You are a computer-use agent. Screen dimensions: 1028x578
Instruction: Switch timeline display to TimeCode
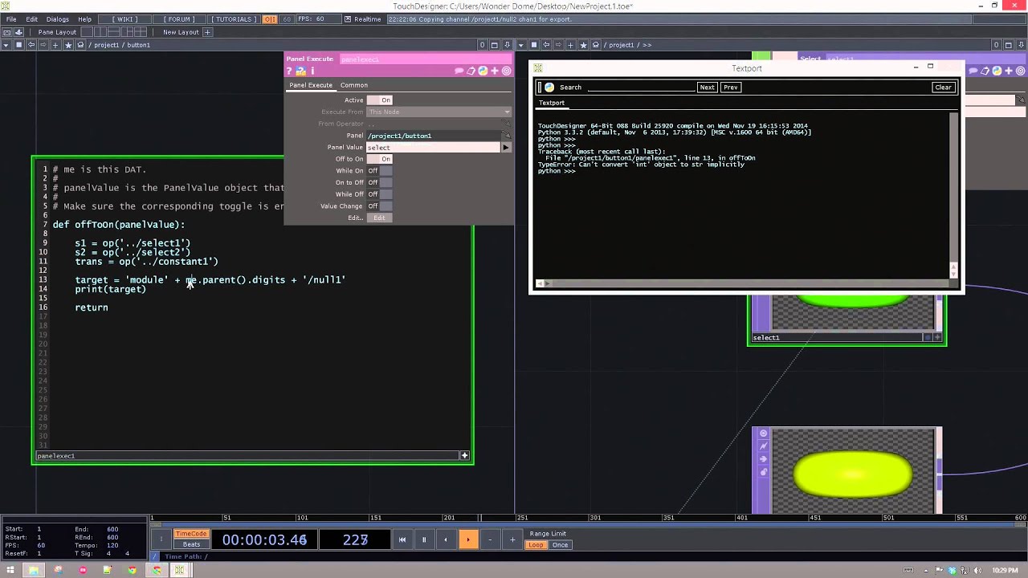click(x=191, y=534)
